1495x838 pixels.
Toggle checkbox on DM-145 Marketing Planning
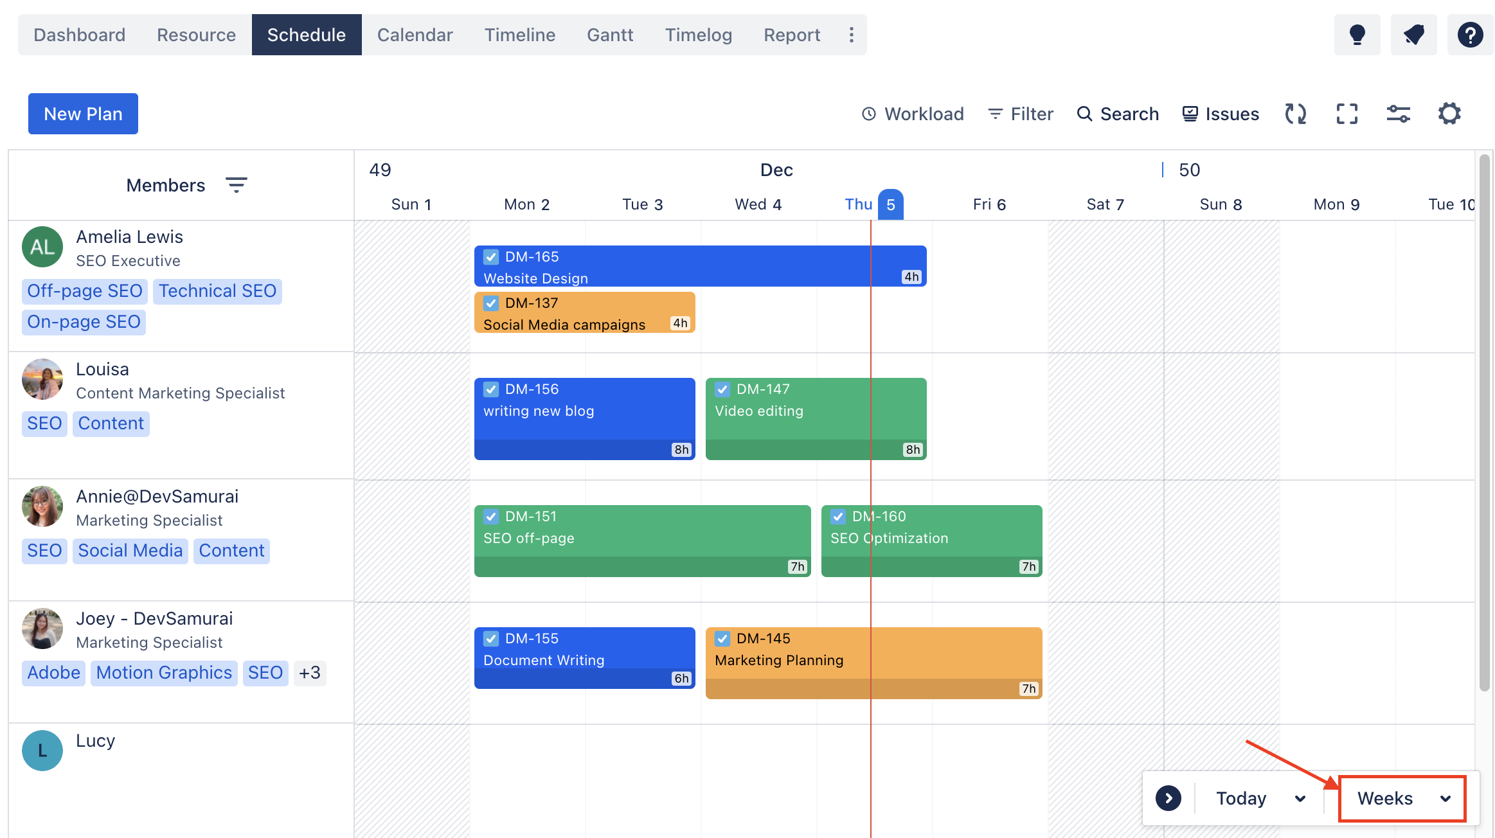pyautogui.click(x=722, y=639)
